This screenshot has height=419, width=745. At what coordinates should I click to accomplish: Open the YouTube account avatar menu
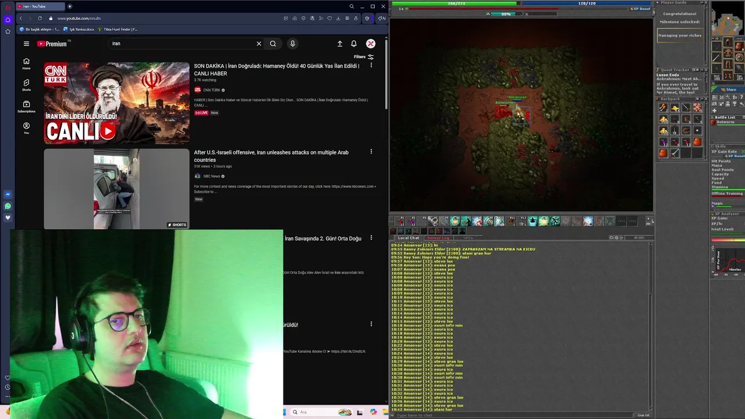371,44
